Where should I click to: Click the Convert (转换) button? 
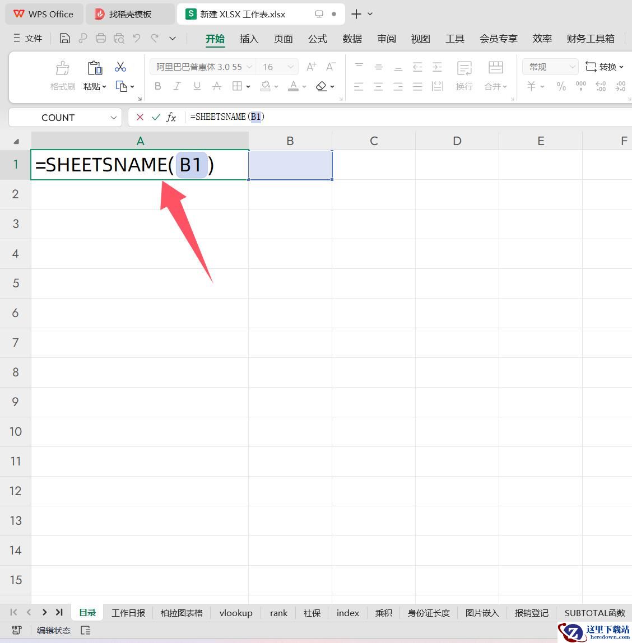(x=604, y=67)
